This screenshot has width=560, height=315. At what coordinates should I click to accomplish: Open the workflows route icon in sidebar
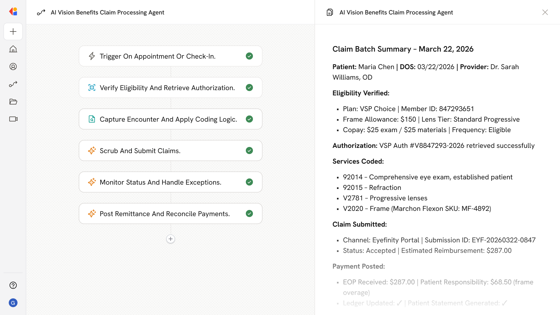(13, 84)
